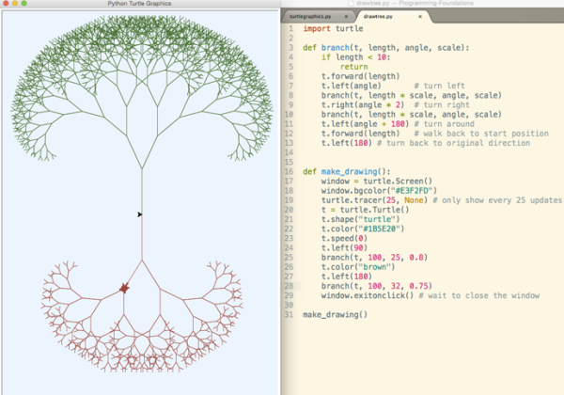Close the Python Turtle Graphics window
Image resolution: width=564 pixels, height=395 pixels.
[6, 5]
